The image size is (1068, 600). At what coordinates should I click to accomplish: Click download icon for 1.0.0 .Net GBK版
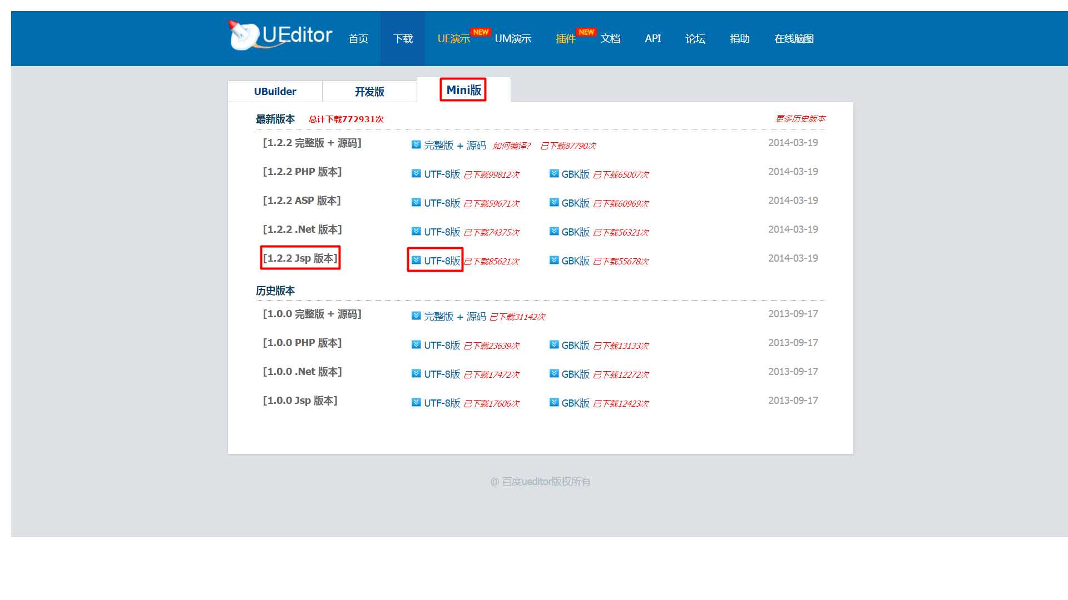click(x=554, y=373)
